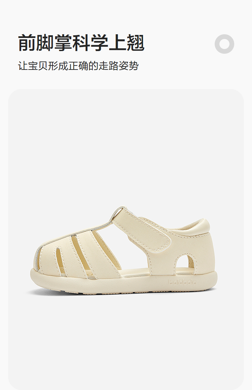This screenshot has height=390, width=252.
Task: Click the arched heel cutout opening
Action: click(185, 262)
